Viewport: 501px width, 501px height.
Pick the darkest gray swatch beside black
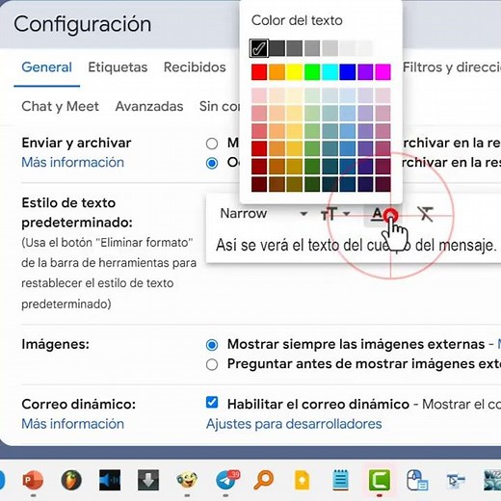pyautogui.click(x=277, y=48)
